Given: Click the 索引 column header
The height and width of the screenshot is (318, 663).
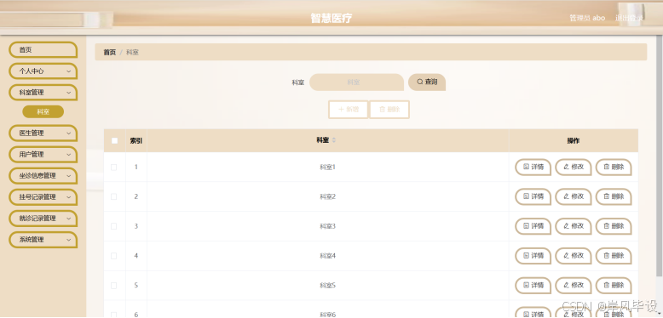Looking at the screenshot, I should [x=136, y=141].
